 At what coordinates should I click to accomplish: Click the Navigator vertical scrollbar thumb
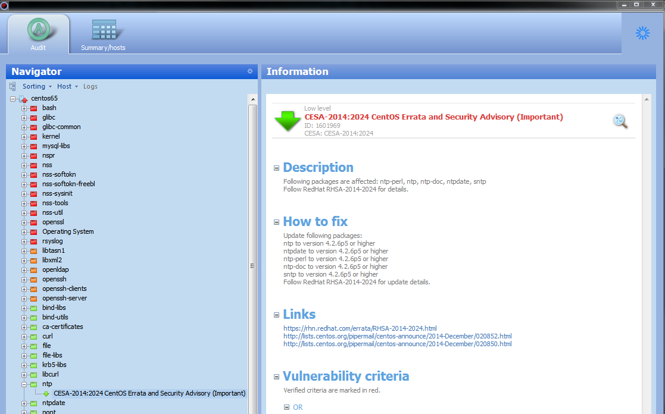point(253,265)
